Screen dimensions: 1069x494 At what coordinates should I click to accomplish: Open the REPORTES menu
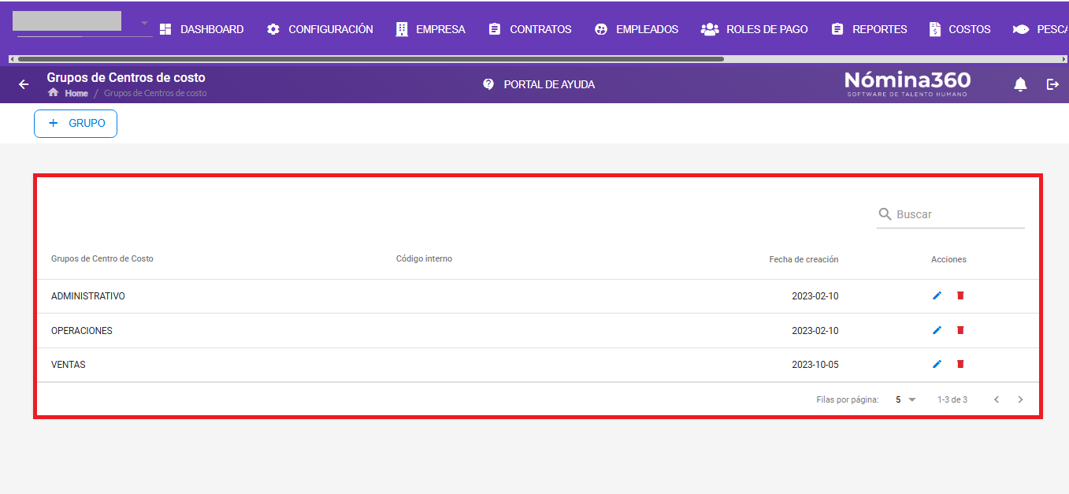[x=869, y=29]
